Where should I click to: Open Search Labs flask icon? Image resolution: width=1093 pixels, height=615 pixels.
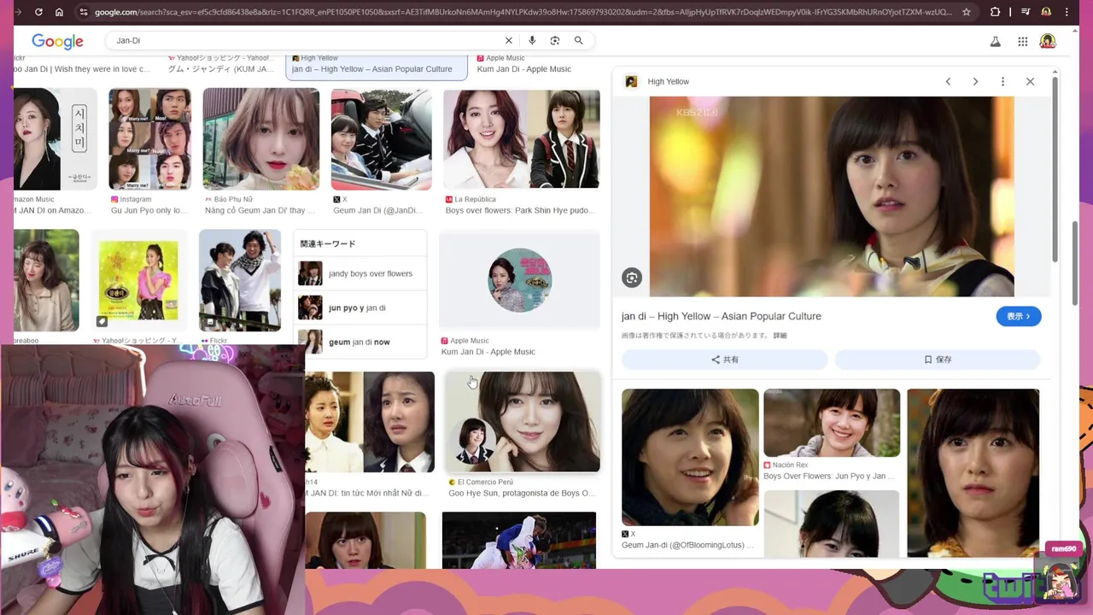pos(996,41)
